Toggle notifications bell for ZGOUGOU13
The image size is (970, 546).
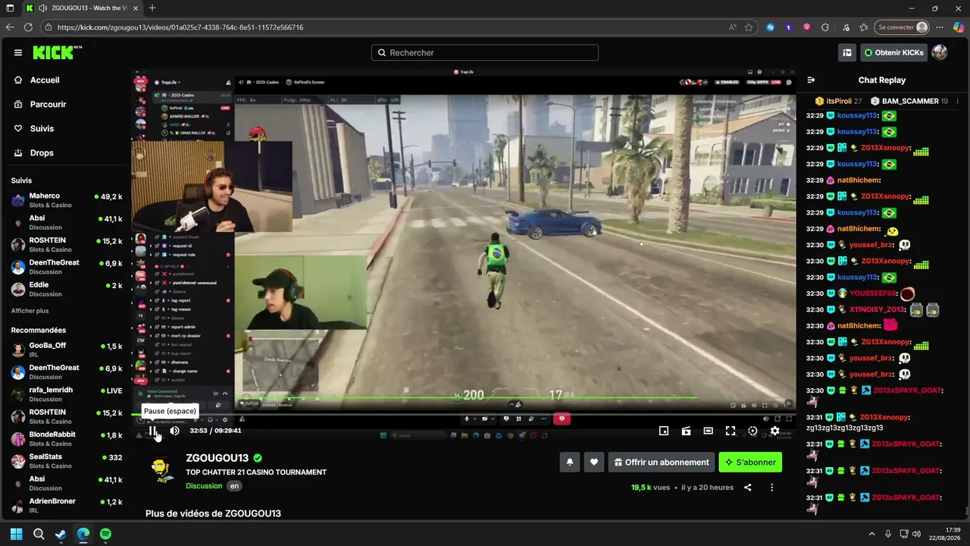click(x=570, y=462)
